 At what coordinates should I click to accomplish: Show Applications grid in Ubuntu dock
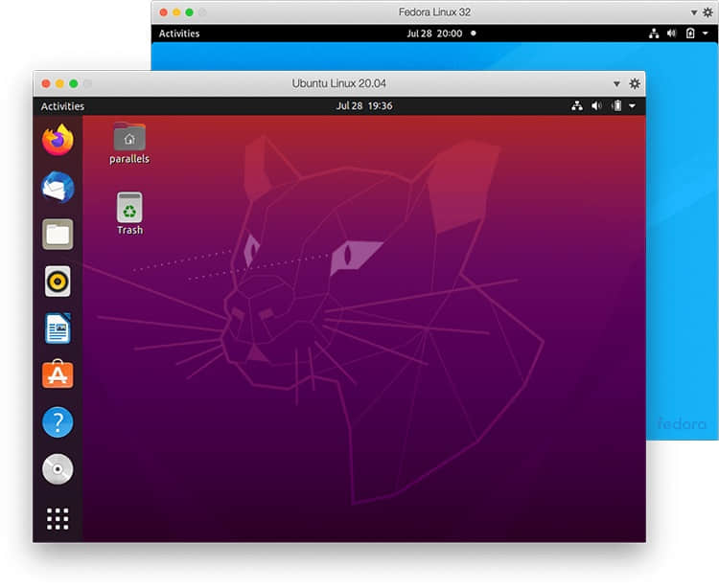click(58, 519)
